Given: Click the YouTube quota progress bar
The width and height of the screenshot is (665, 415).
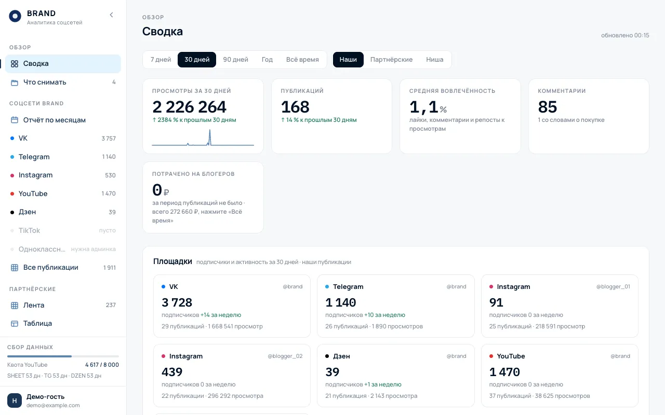Looking at the screenshot, I should coord(63,356).
